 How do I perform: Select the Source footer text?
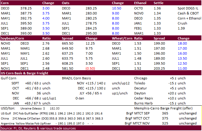click(38, 128)
